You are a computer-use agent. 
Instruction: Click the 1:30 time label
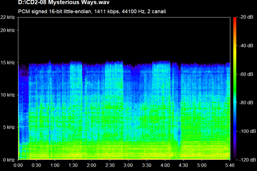(x=73, y=165)
